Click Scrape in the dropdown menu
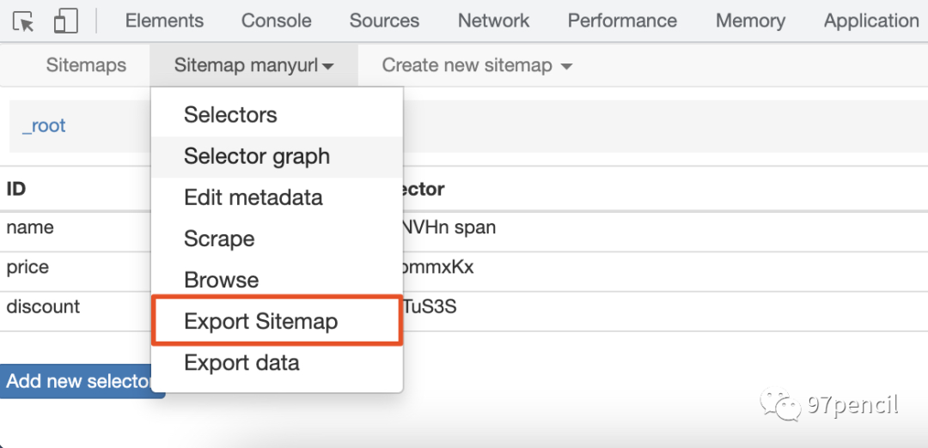This screenshot has height=448, width=928. point(219,239)
